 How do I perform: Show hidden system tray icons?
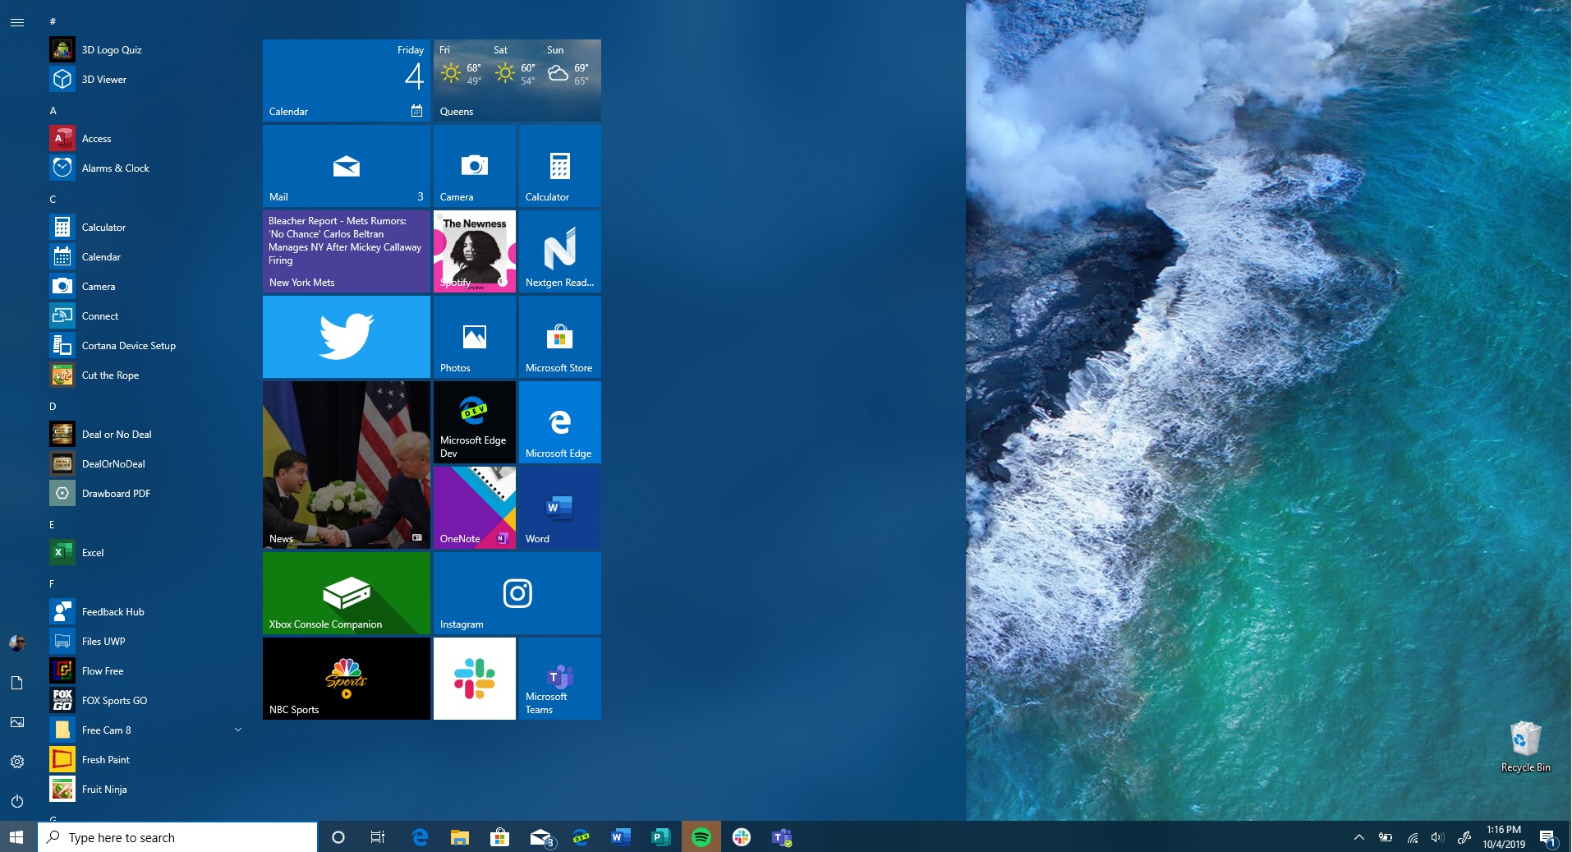coord(1358,837)
